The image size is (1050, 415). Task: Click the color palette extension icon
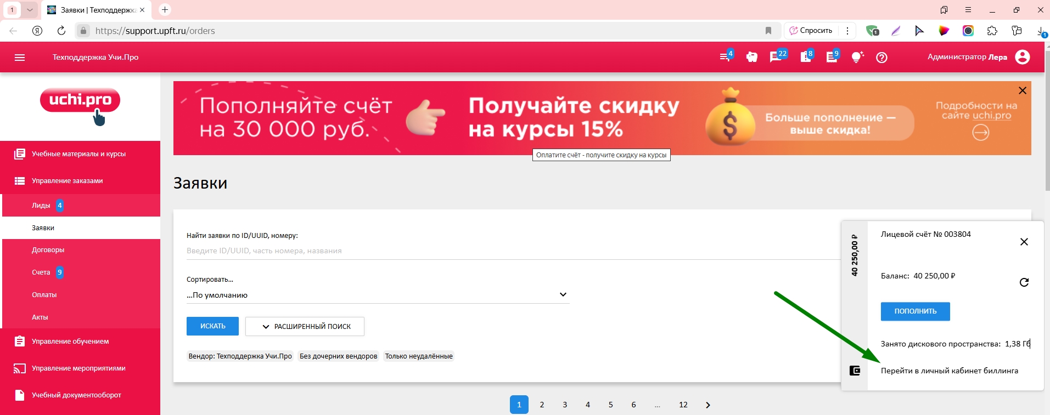[944, 31]
